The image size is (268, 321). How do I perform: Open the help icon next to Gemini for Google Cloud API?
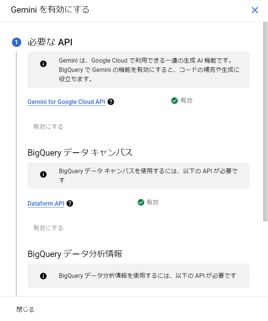click(110, 101)
